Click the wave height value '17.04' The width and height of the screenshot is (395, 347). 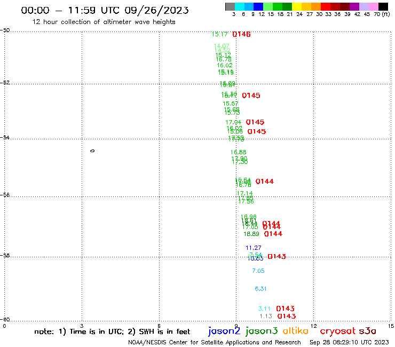click(233, 122)
